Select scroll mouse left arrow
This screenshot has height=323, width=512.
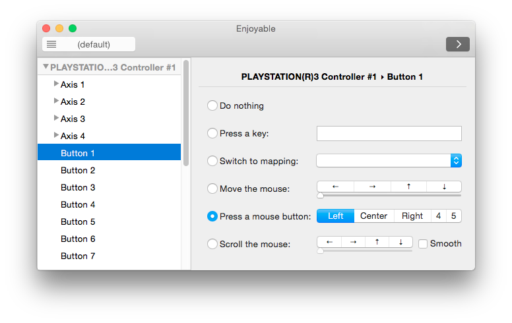coord(329,242)
